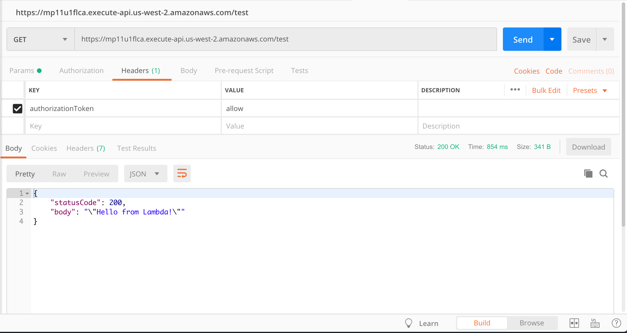
Task: Open Postman help
Action: [616, 323]
